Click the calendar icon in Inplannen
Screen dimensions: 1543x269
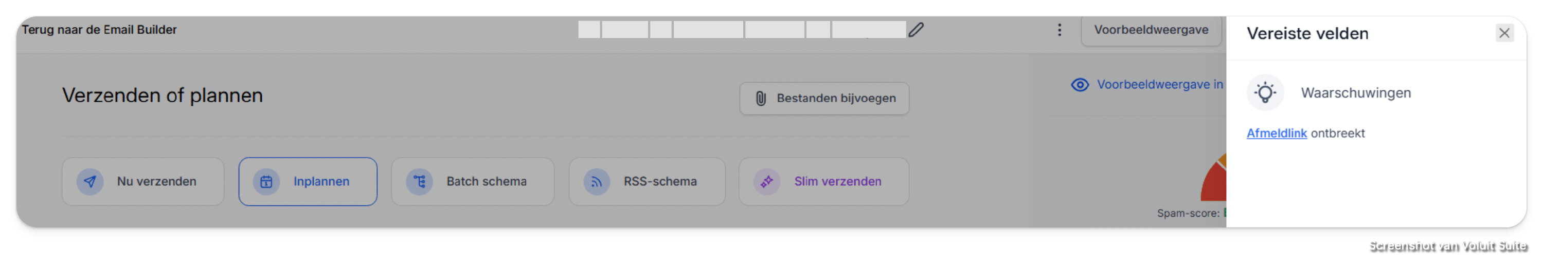[x=266, y=181]
